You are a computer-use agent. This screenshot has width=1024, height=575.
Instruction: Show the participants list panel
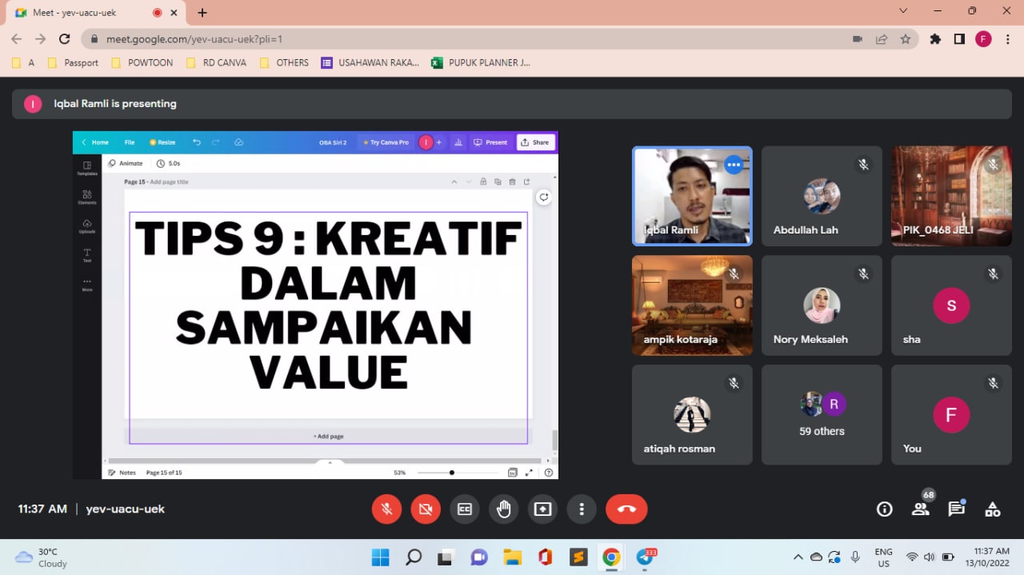point(921,509)
